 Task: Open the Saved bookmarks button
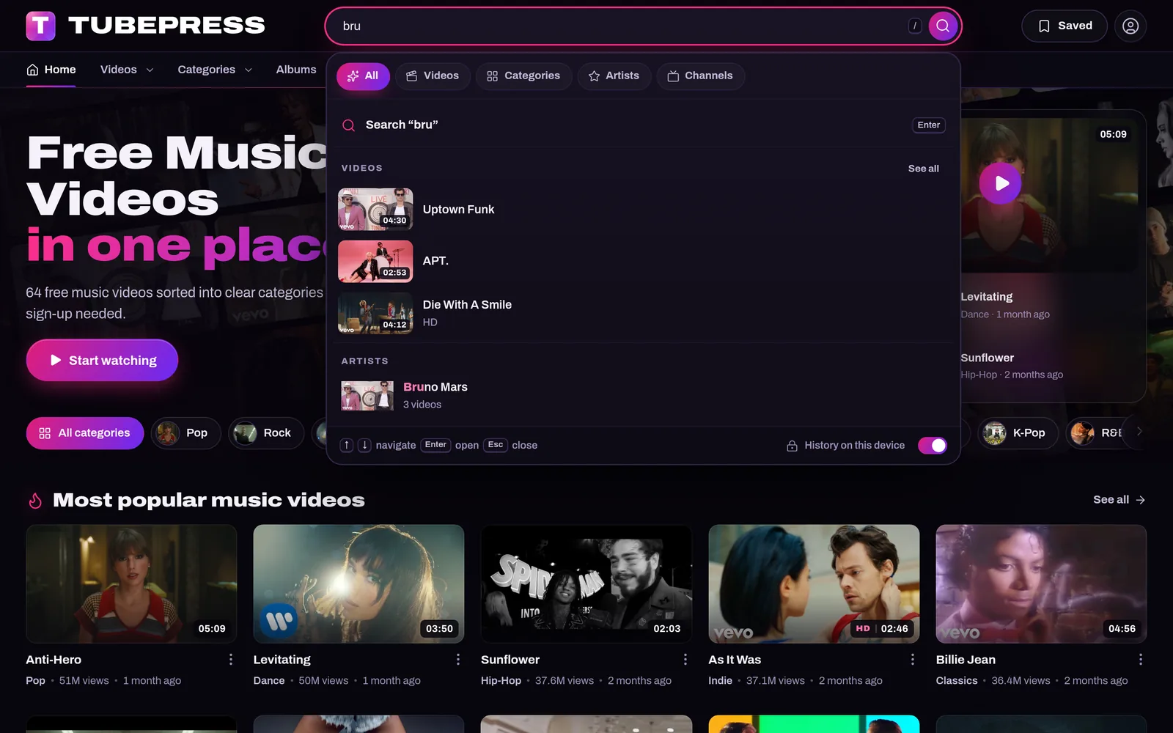pyautogui.click(x=1064, y=26)
